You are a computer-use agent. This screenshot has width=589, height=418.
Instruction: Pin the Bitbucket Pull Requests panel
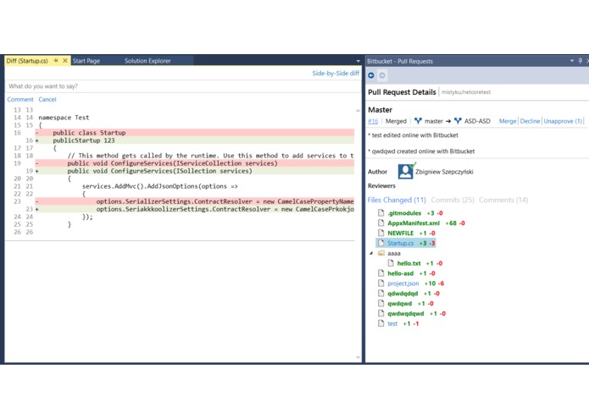coord(580,61)
